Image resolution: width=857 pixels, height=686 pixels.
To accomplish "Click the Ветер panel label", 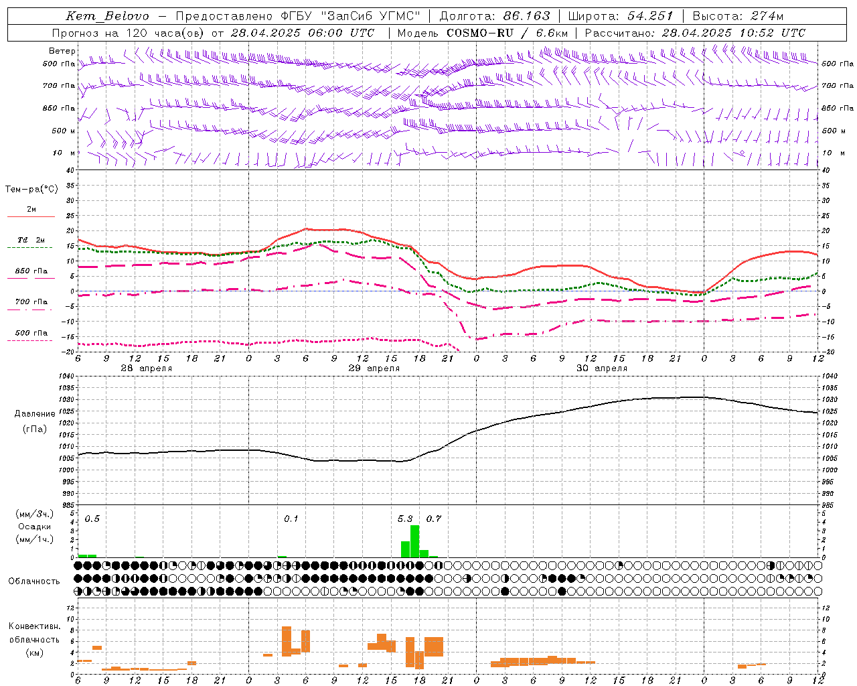I will coord(62,51).
